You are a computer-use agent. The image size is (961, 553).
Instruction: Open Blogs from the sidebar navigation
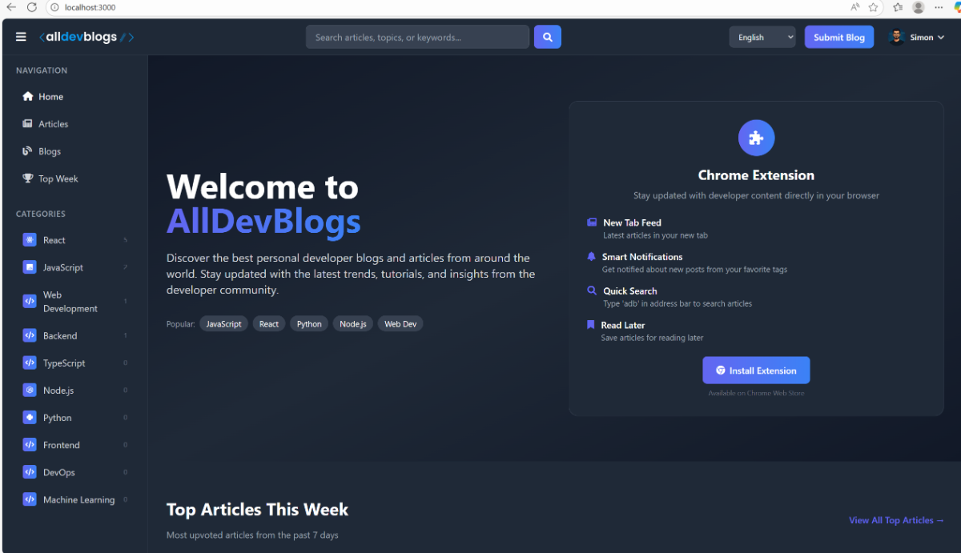[x=49, y=151]
